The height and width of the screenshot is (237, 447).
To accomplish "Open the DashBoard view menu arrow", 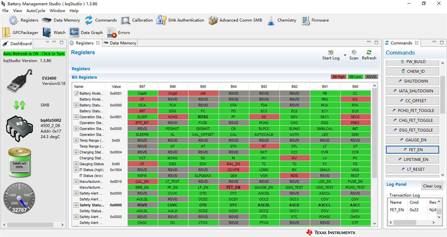I will 47,42.
